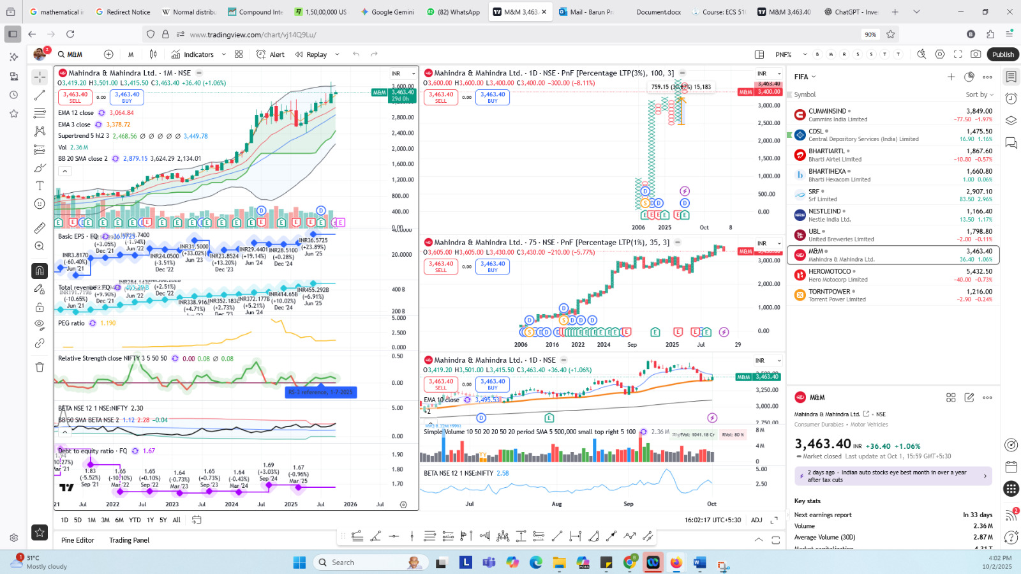This screenshot has height=574, width=1021.
Task: Open Firefox from the Windows taskbar
Action: click(676, 562)
